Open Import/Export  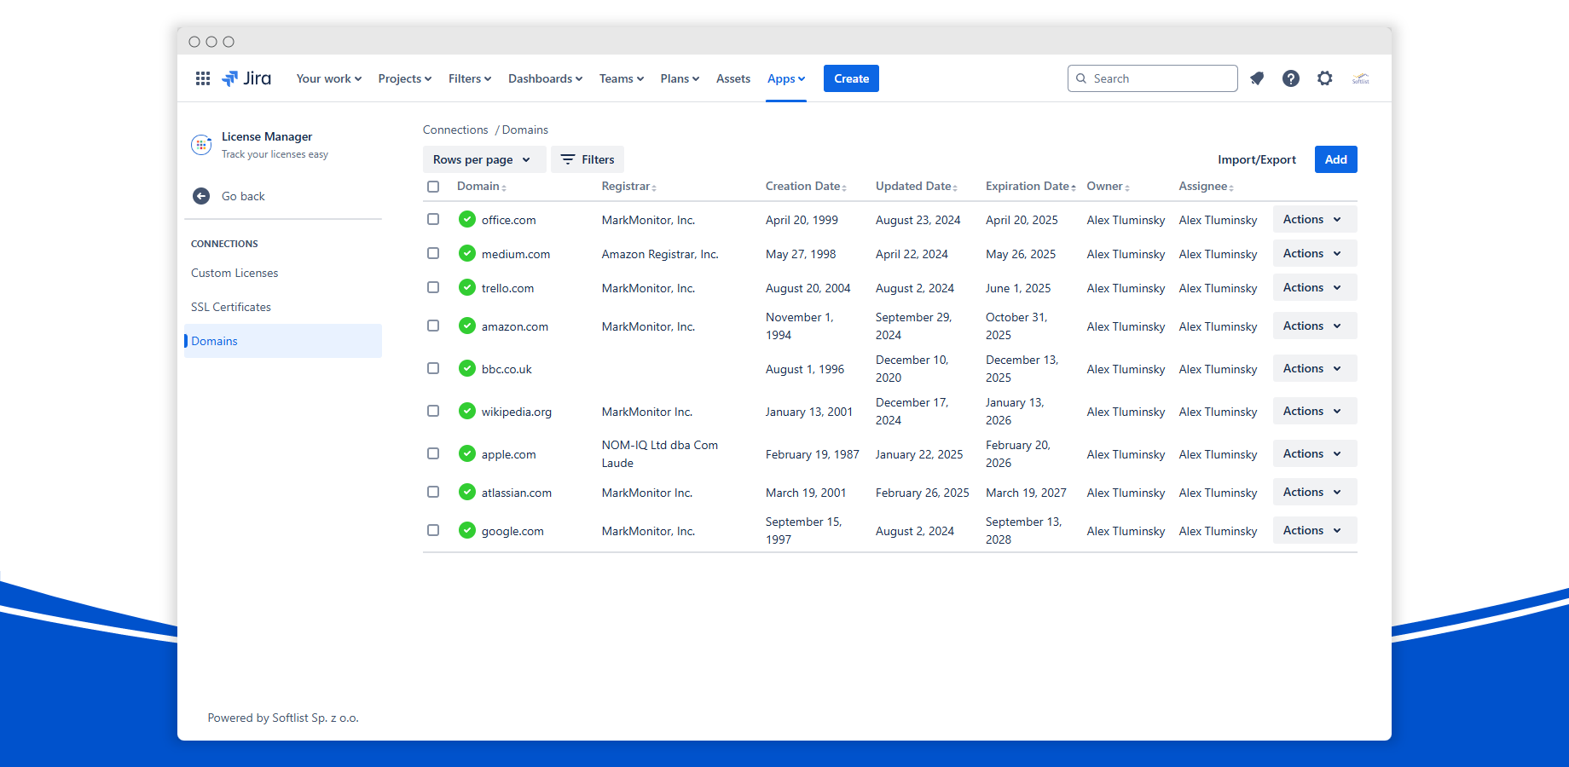tap(1256, 159)
